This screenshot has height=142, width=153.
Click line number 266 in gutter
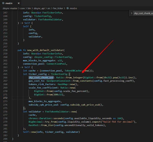tap(5, 77)
